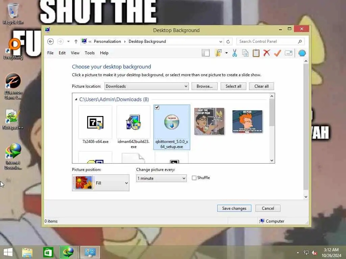The width and height of the screenshot is (346, 259).
Task: Click the Clear all button
Action: (262, 86)
